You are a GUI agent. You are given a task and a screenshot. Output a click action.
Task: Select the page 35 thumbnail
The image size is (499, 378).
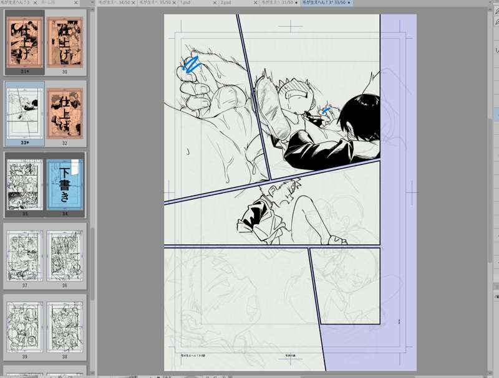[24, 183]
